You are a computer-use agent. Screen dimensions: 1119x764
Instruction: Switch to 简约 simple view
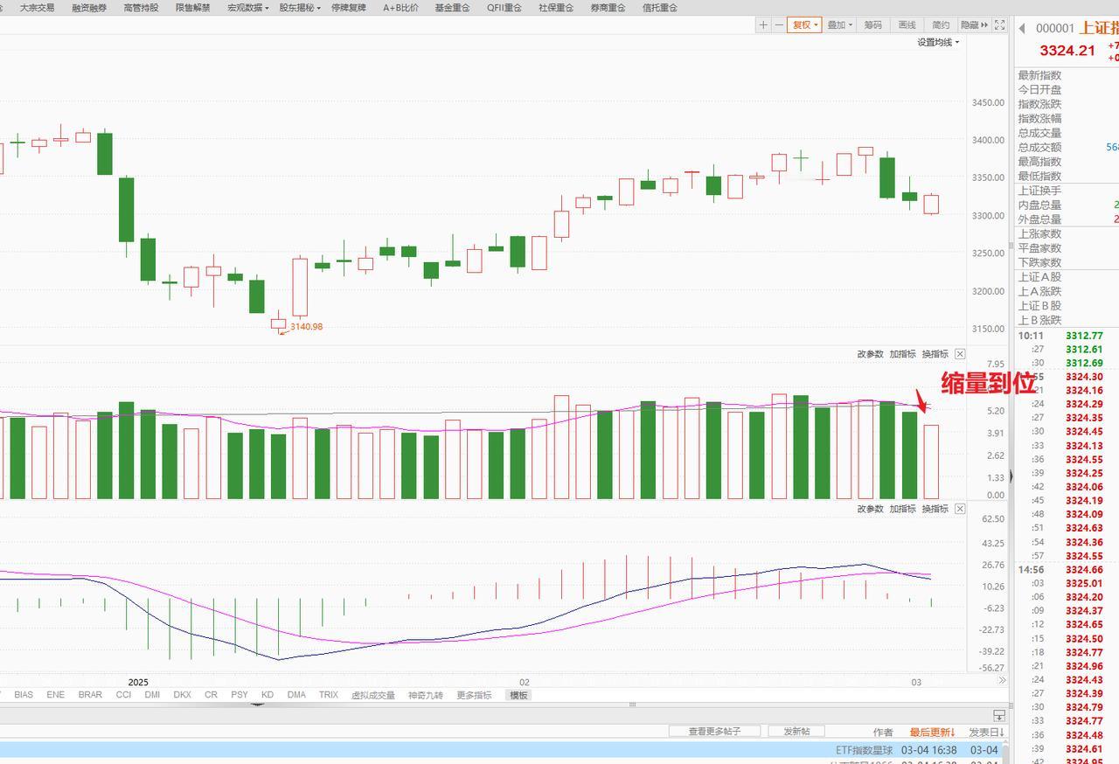point(941,25)
